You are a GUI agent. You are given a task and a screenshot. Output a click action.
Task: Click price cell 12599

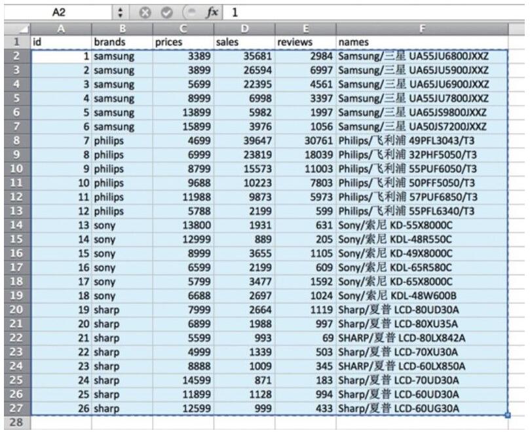pos(183,408)
